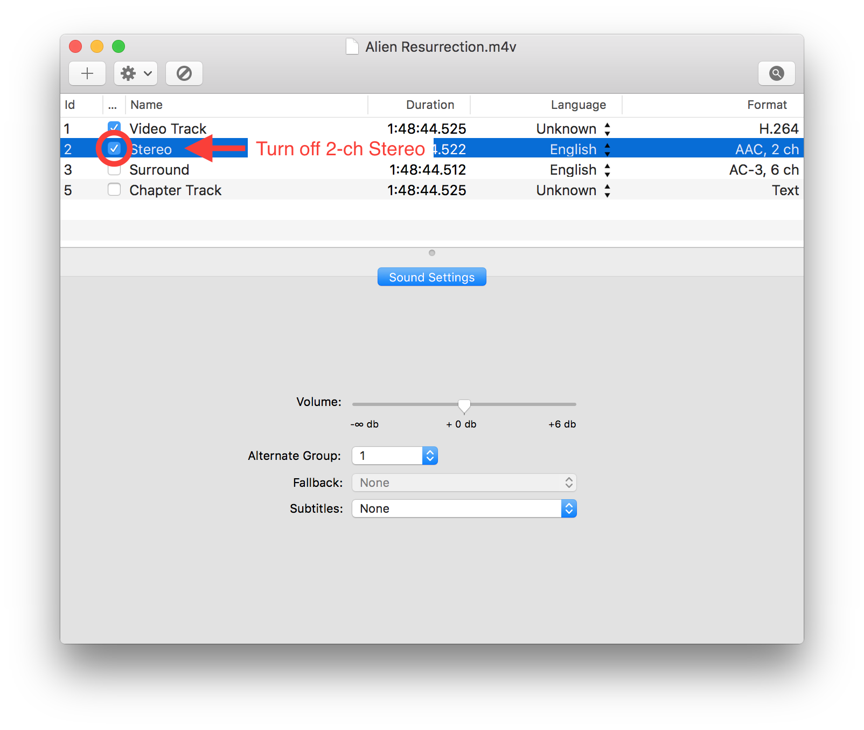Click the Volume slider handle
864x730 pixels.
464,405
